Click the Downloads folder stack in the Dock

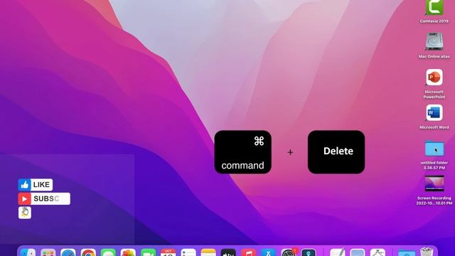(x=406, y=252)
